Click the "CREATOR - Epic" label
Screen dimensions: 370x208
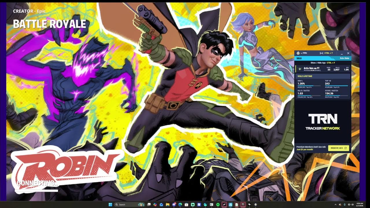pos(29,11)
